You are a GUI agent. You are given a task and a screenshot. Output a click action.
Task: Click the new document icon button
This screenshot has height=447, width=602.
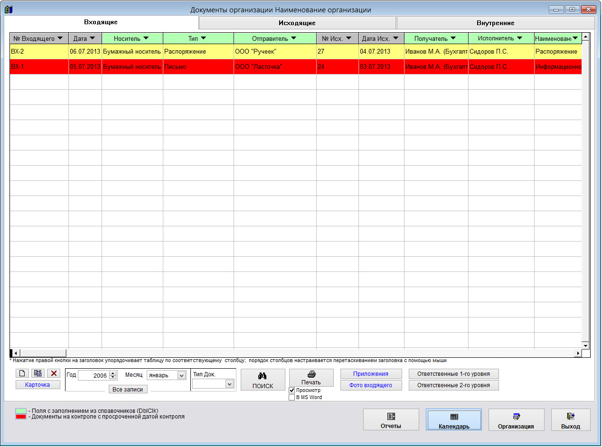click(x=22, y=373)
